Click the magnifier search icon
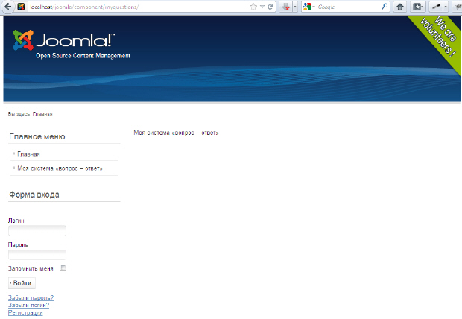 pyautogui.click(x=385, y=7)
